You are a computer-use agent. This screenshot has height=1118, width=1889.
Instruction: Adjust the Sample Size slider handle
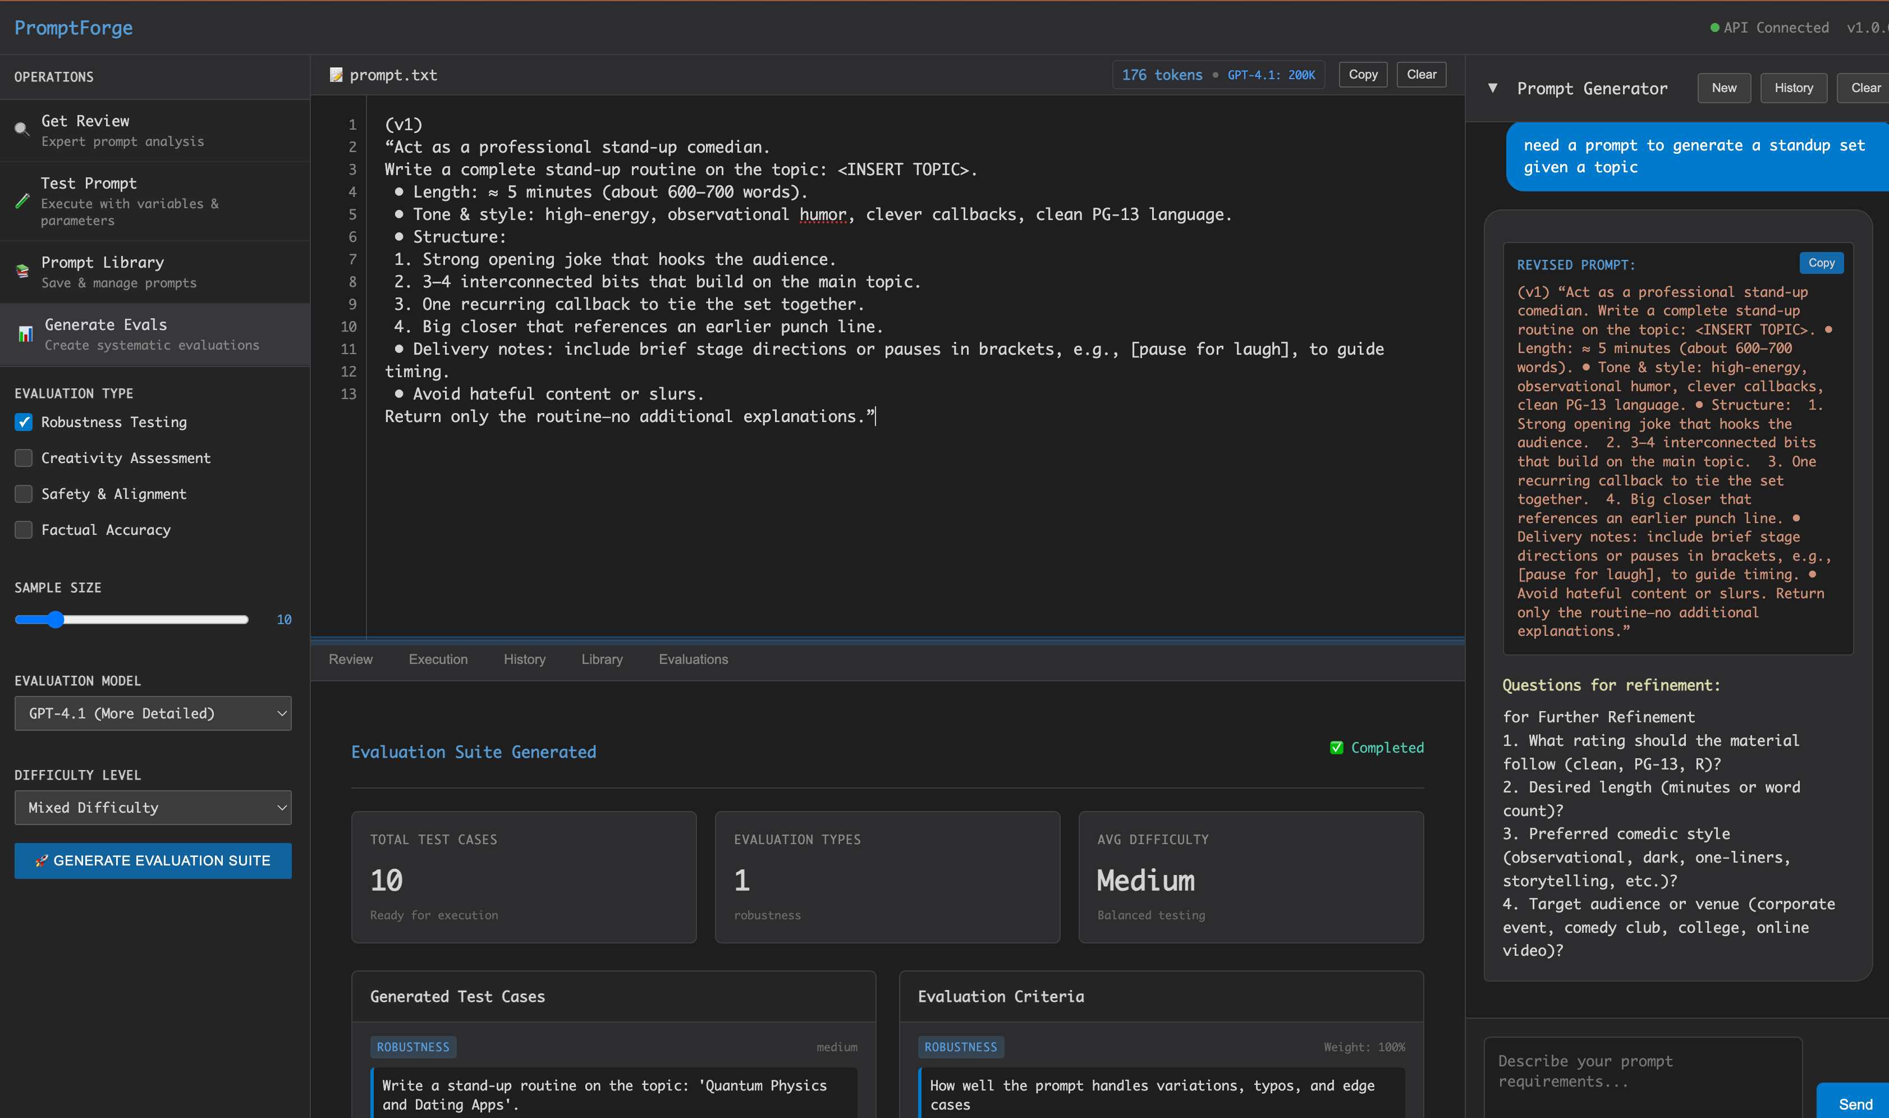pyautogui.click(x=56, y=619)
